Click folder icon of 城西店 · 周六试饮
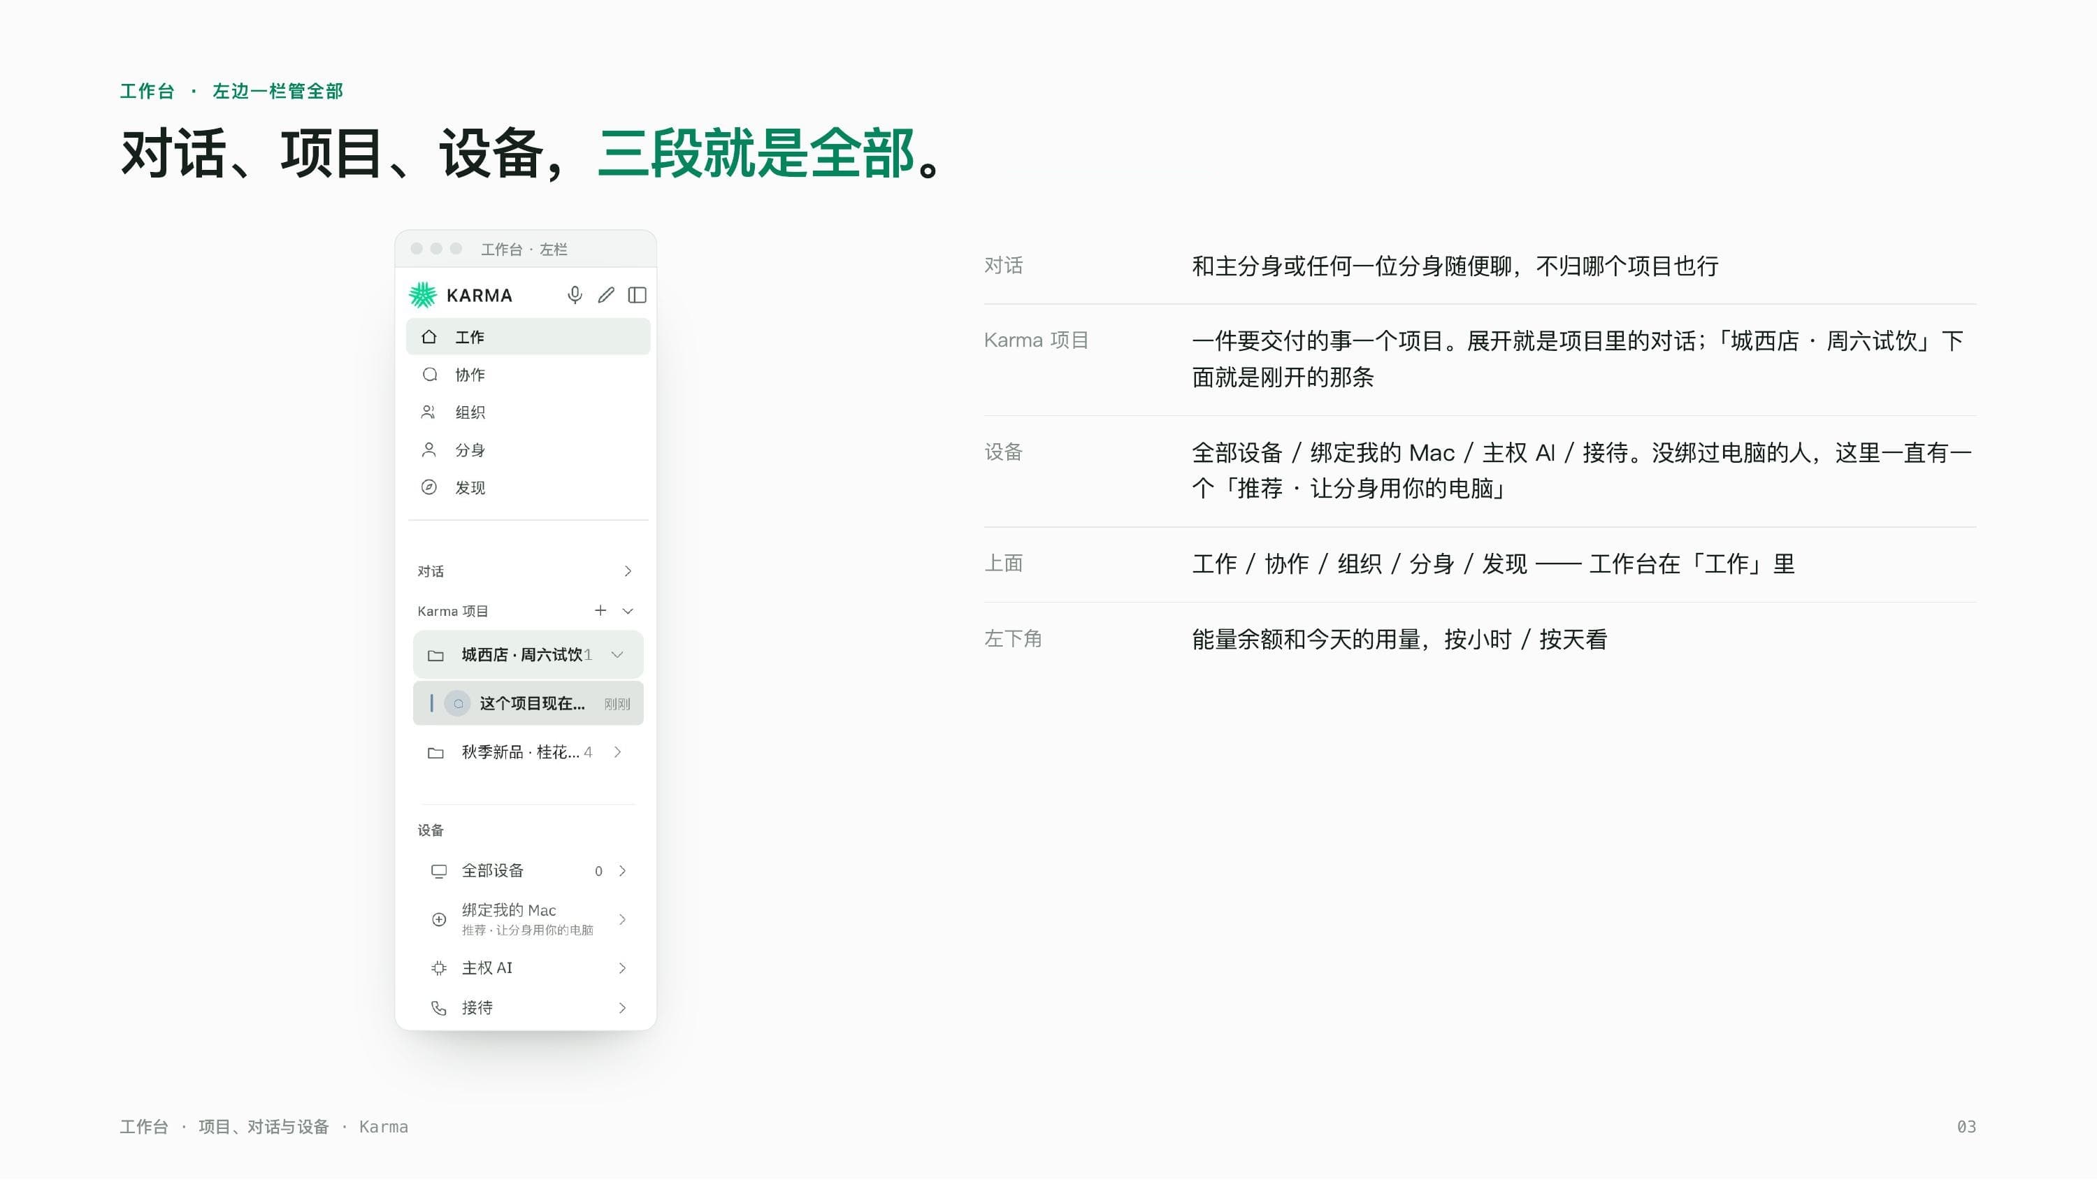The width and height of the screenshot is (2097, 1180). tap(435, 655)
